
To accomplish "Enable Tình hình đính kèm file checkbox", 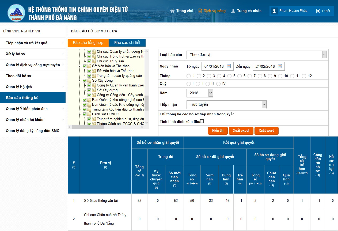I will point(202,121).
